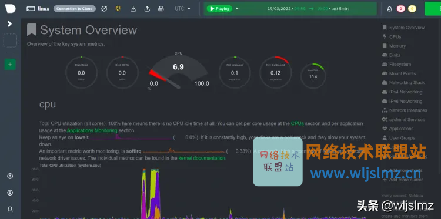Open the date-time range picker in the header
The image size is (441, 219).
308,9
